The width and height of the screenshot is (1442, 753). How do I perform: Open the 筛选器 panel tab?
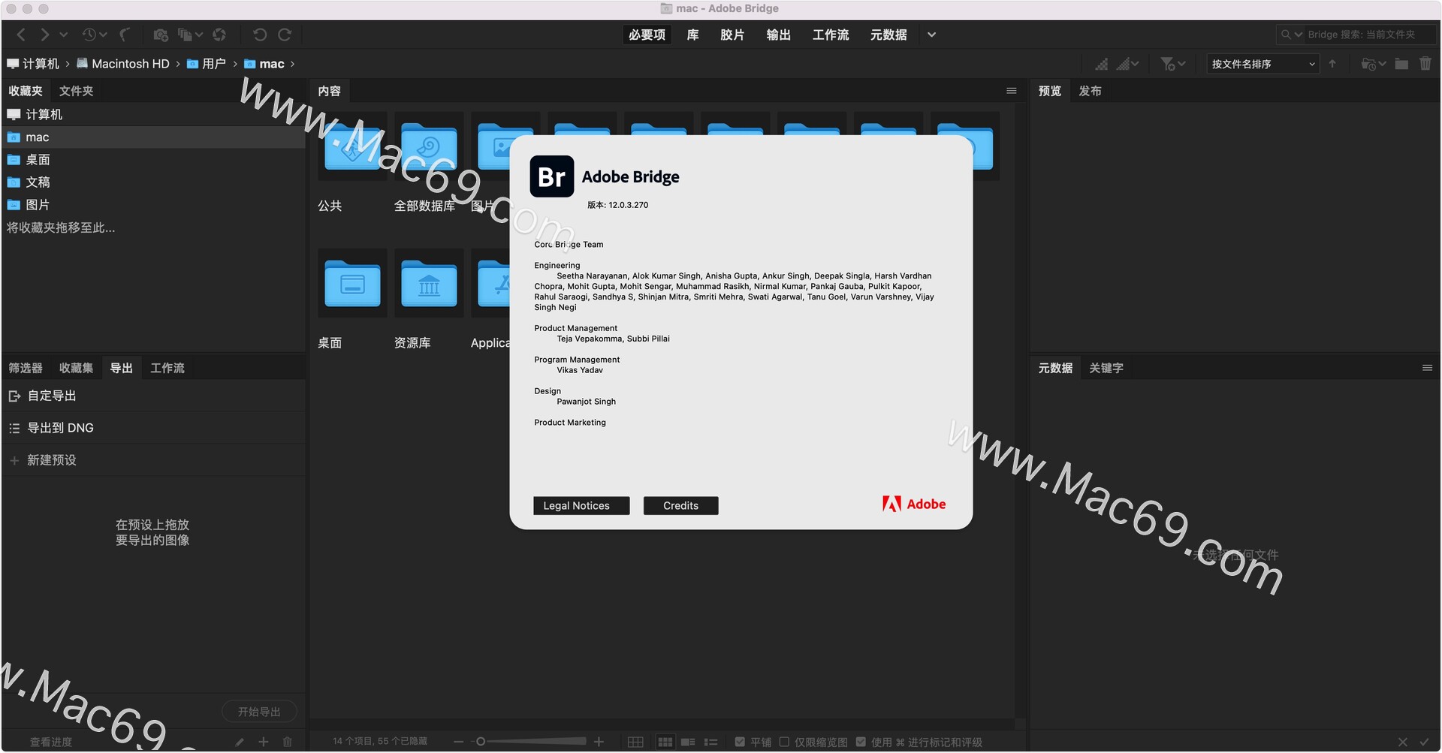(26, 368)
